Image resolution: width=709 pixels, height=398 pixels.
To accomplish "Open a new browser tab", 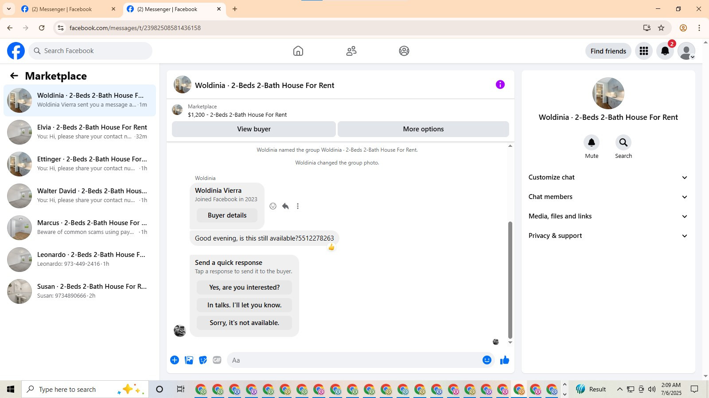I will pos(235,9).
